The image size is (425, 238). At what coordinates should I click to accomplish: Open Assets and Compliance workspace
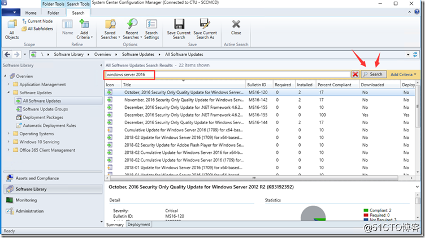click(53, 178)
